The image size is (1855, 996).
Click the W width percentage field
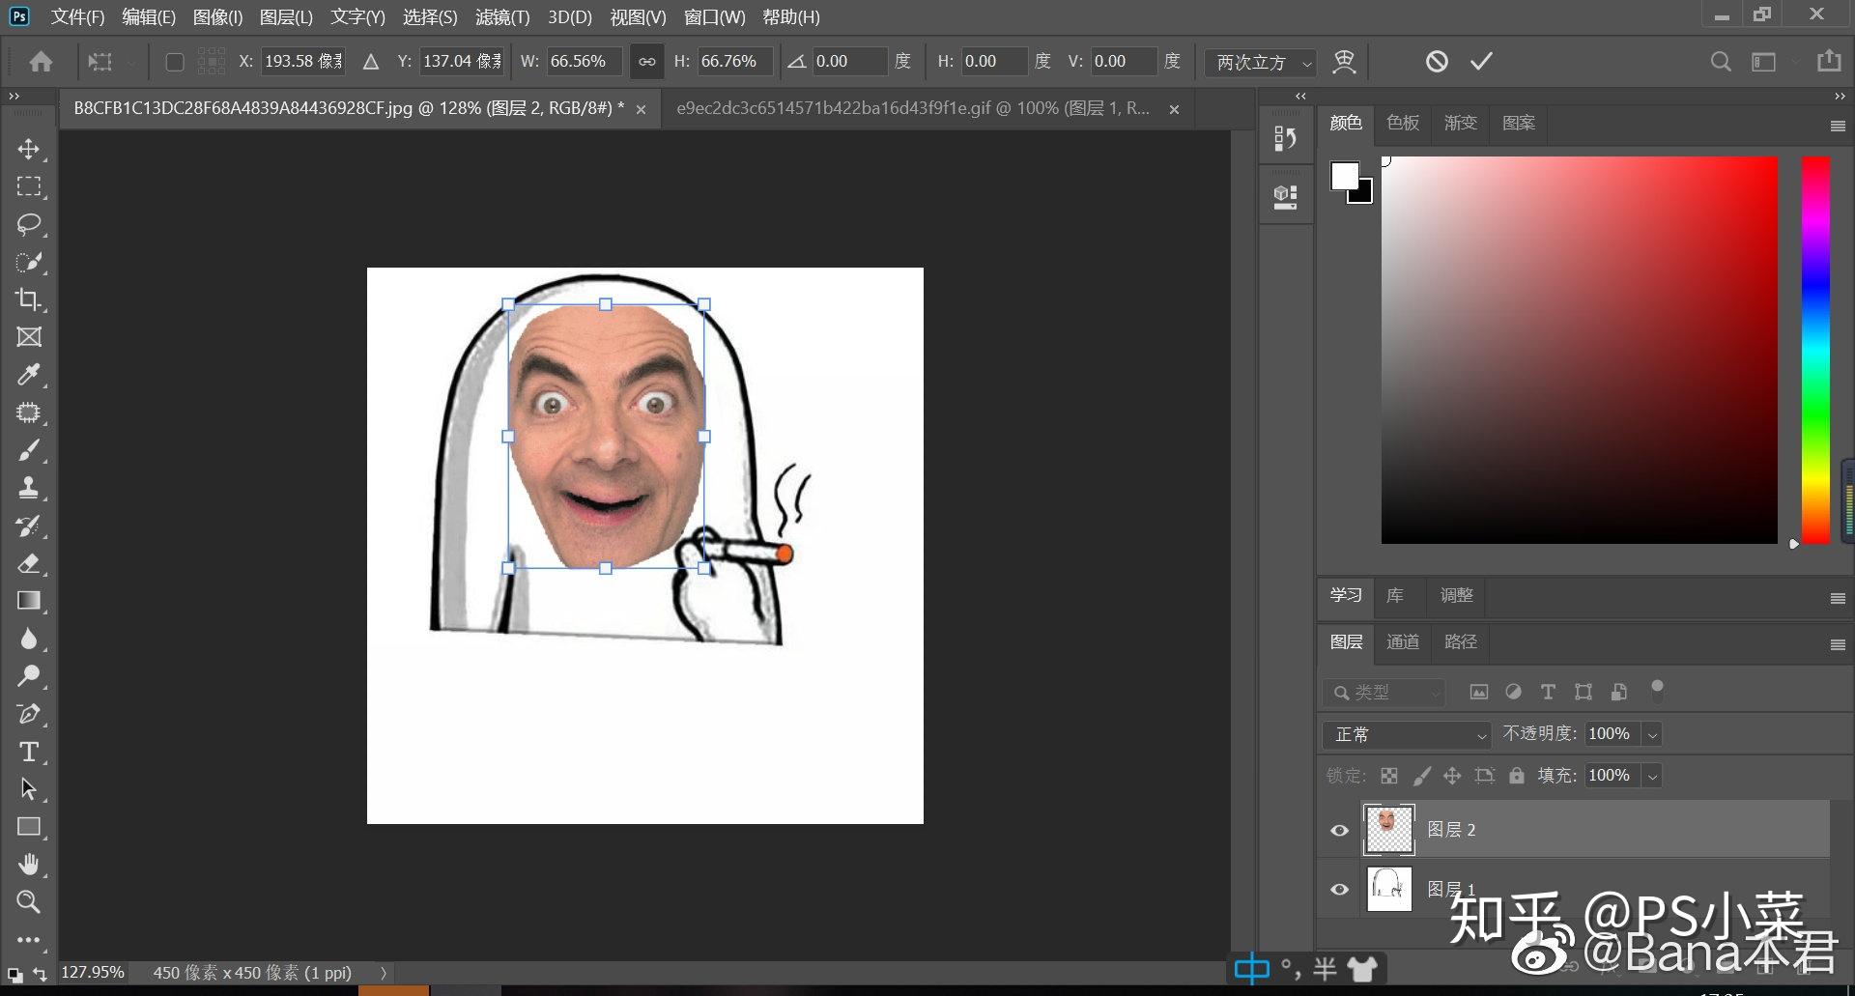click(583, 62)
